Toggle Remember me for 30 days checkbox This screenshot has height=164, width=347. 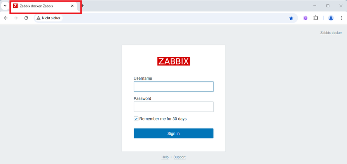tap(136, 119)
